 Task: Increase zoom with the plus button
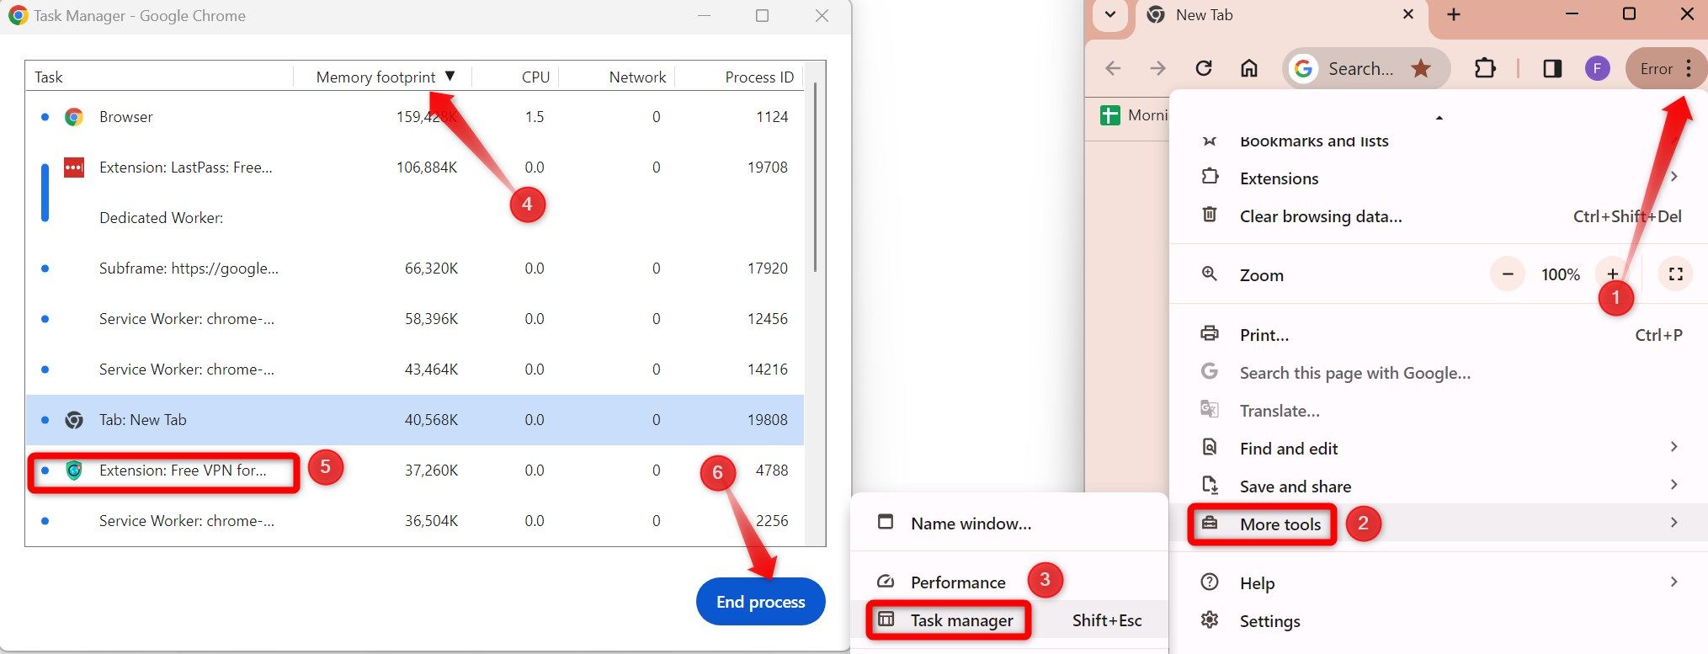[1612, 274]
